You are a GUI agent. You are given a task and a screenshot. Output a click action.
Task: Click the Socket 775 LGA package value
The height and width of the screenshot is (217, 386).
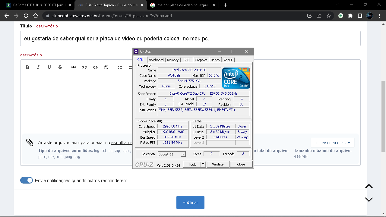(x=189, y=81)
